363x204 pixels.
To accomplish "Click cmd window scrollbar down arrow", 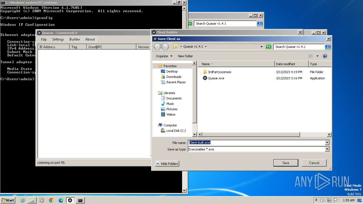I will point(184,191).
